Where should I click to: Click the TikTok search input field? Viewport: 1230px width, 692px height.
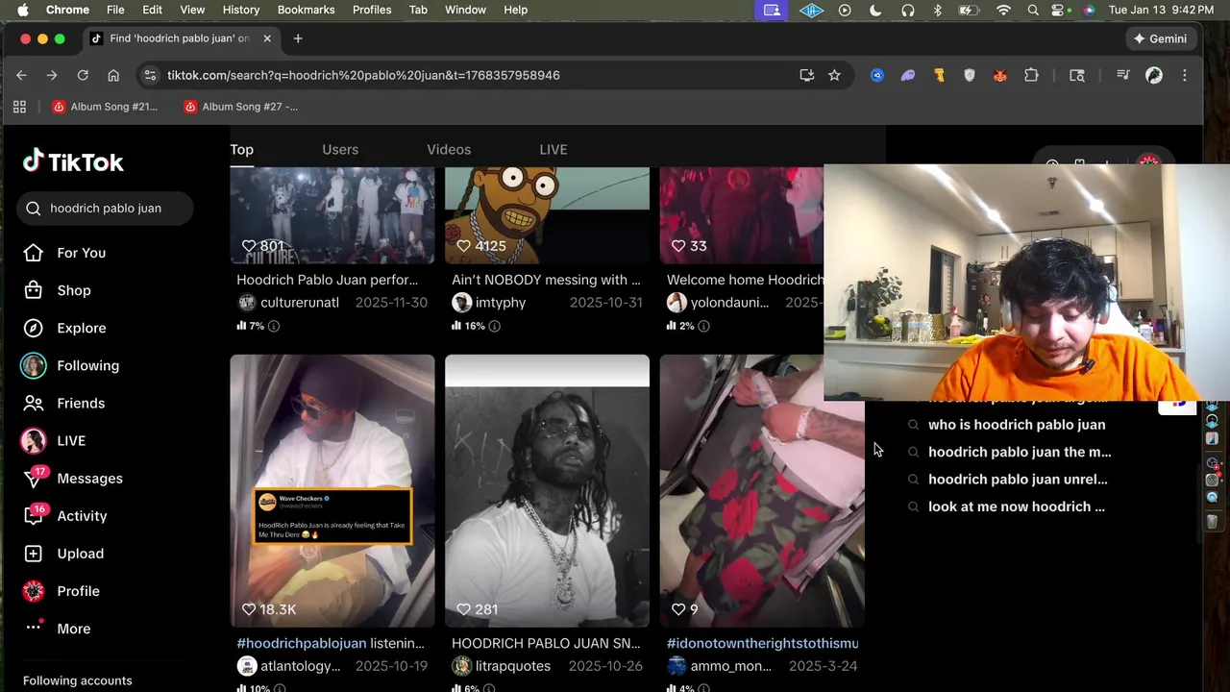[x=105, y=208]
